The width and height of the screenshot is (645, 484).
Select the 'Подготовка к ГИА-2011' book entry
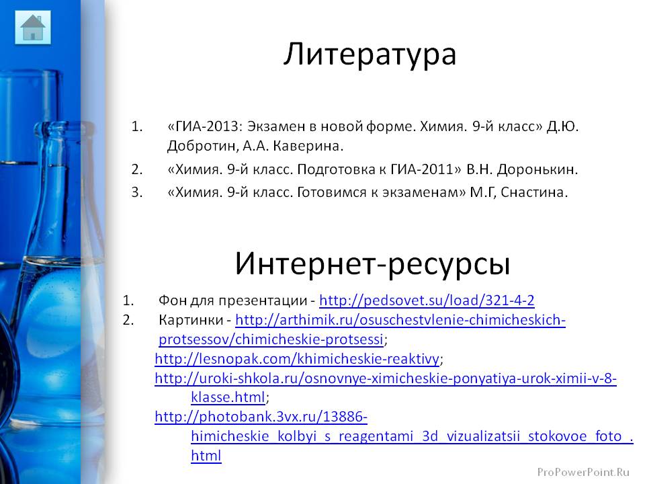[319, 169]
